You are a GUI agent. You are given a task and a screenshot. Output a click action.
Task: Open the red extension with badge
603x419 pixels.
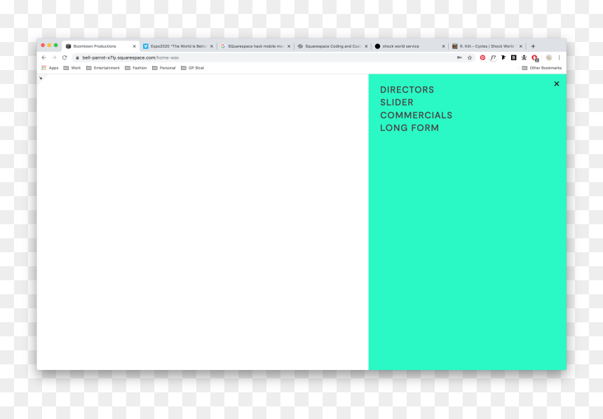(534, 58)
